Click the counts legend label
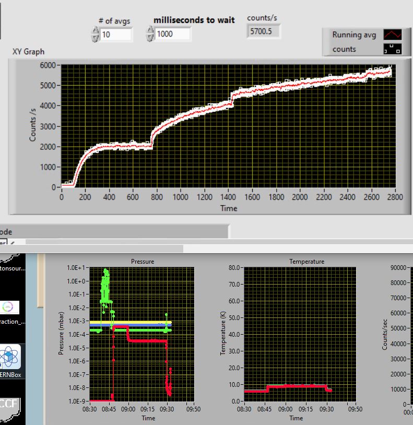 344,49
